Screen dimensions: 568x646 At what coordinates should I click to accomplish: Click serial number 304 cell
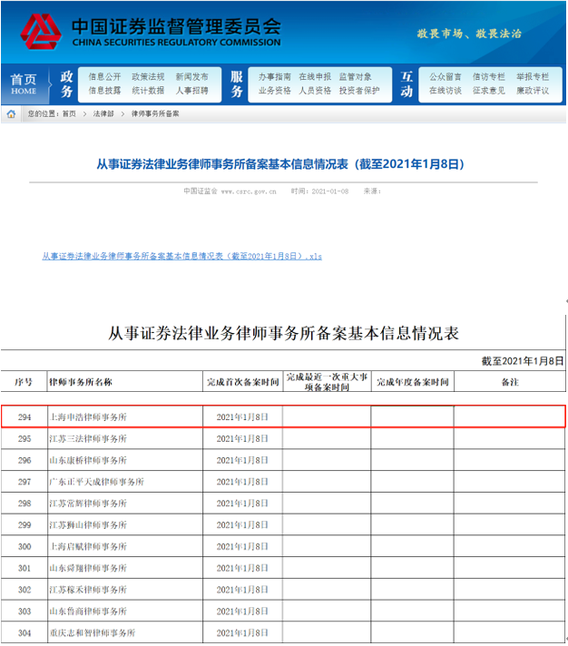[24, 632]
